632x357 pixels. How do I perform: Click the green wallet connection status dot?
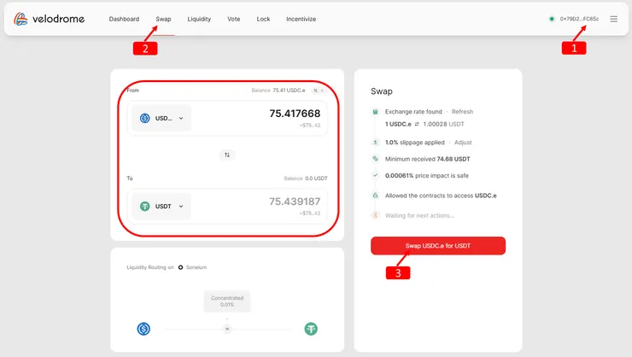(552, 19)
